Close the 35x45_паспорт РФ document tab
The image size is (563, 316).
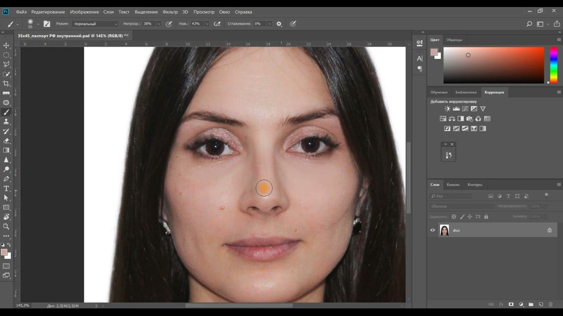(x=127, y=35)
